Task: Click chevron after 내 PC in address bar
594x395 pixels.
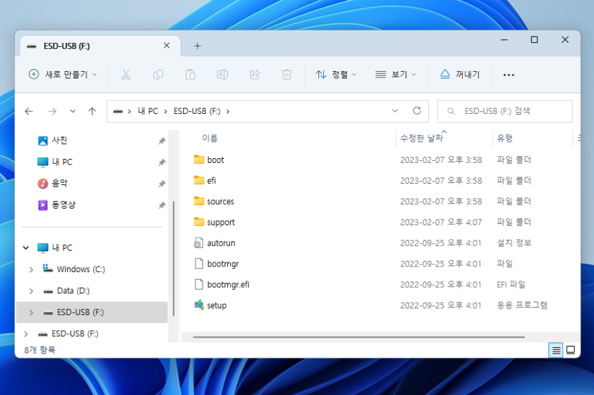Action: (166, 111)
